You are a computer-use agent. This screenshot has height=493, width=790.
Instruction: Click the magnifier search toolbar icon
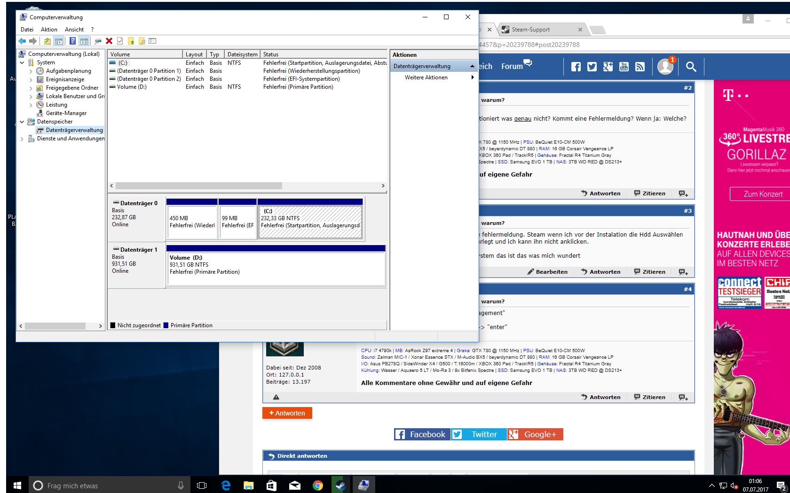coord(142,41)
